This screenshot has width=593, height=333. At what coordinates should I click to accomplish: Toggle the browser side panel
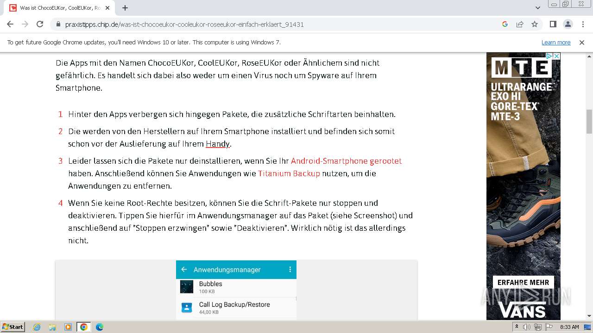tap(553, 24)
